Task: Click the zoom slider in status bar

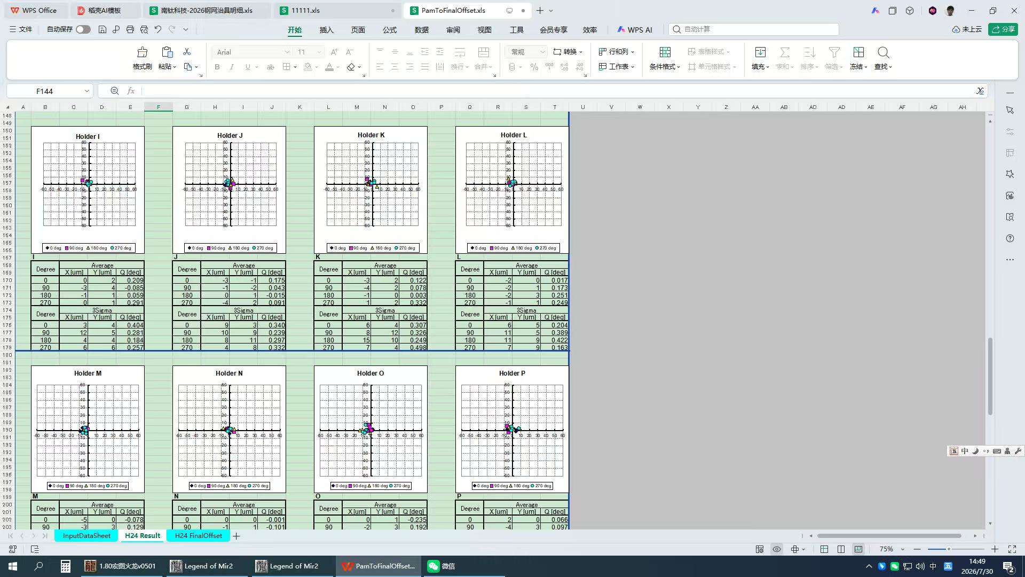Action: [956, 549]
